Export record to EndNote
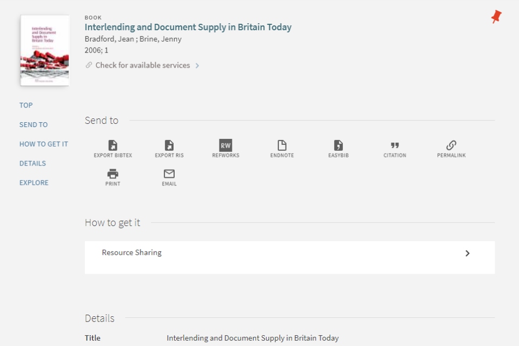 [x=282, y=145]
